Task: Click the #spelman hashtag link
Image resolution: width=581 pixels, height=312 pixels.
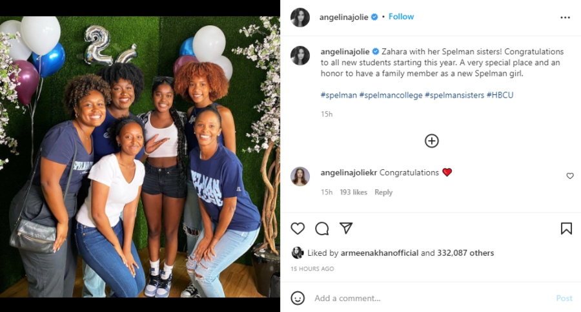Action: tap(338, 95)
